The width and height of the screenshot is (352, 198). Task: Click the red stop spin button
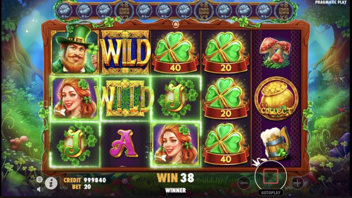tap(271, 176)
